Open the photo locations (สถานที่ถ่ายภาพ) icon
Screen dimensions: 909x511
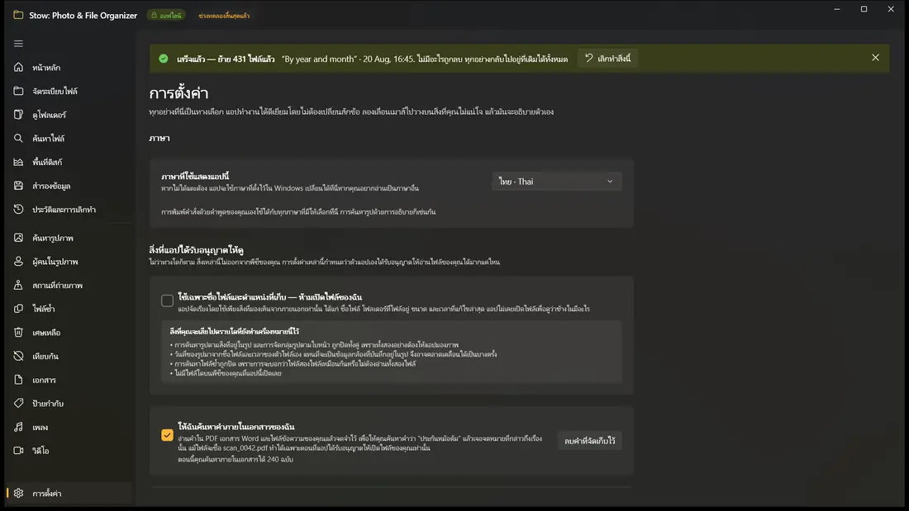(18, 285)
